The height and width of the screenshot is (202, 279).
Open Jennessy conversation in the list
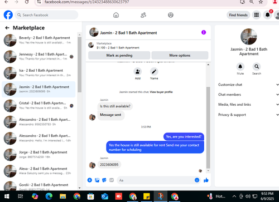coord(39,56)
